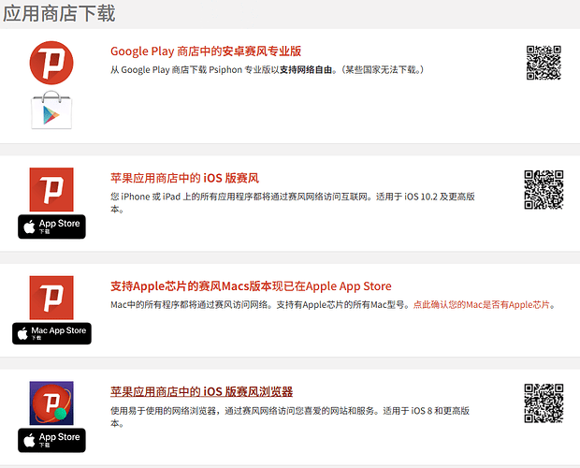
Task: Click the QR code for iOS 赛风浏览器
Action: (544, 403)
